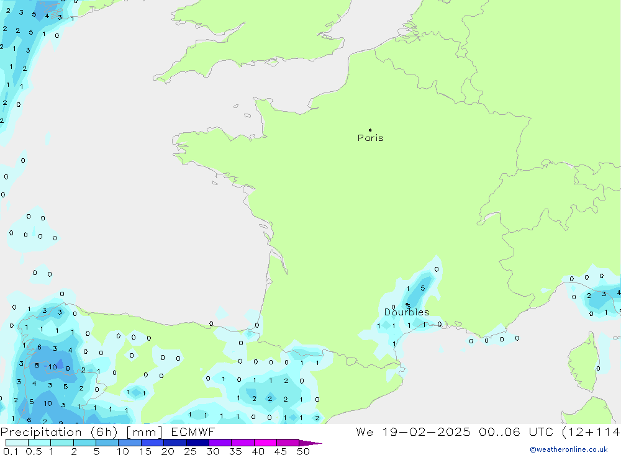Select the black dot marker above Paris

tap(370, 130)
